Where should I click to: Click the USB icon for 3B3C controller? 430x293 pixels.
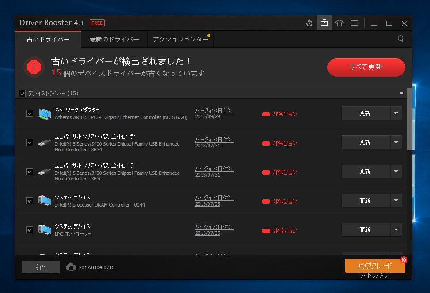[45, 172]
